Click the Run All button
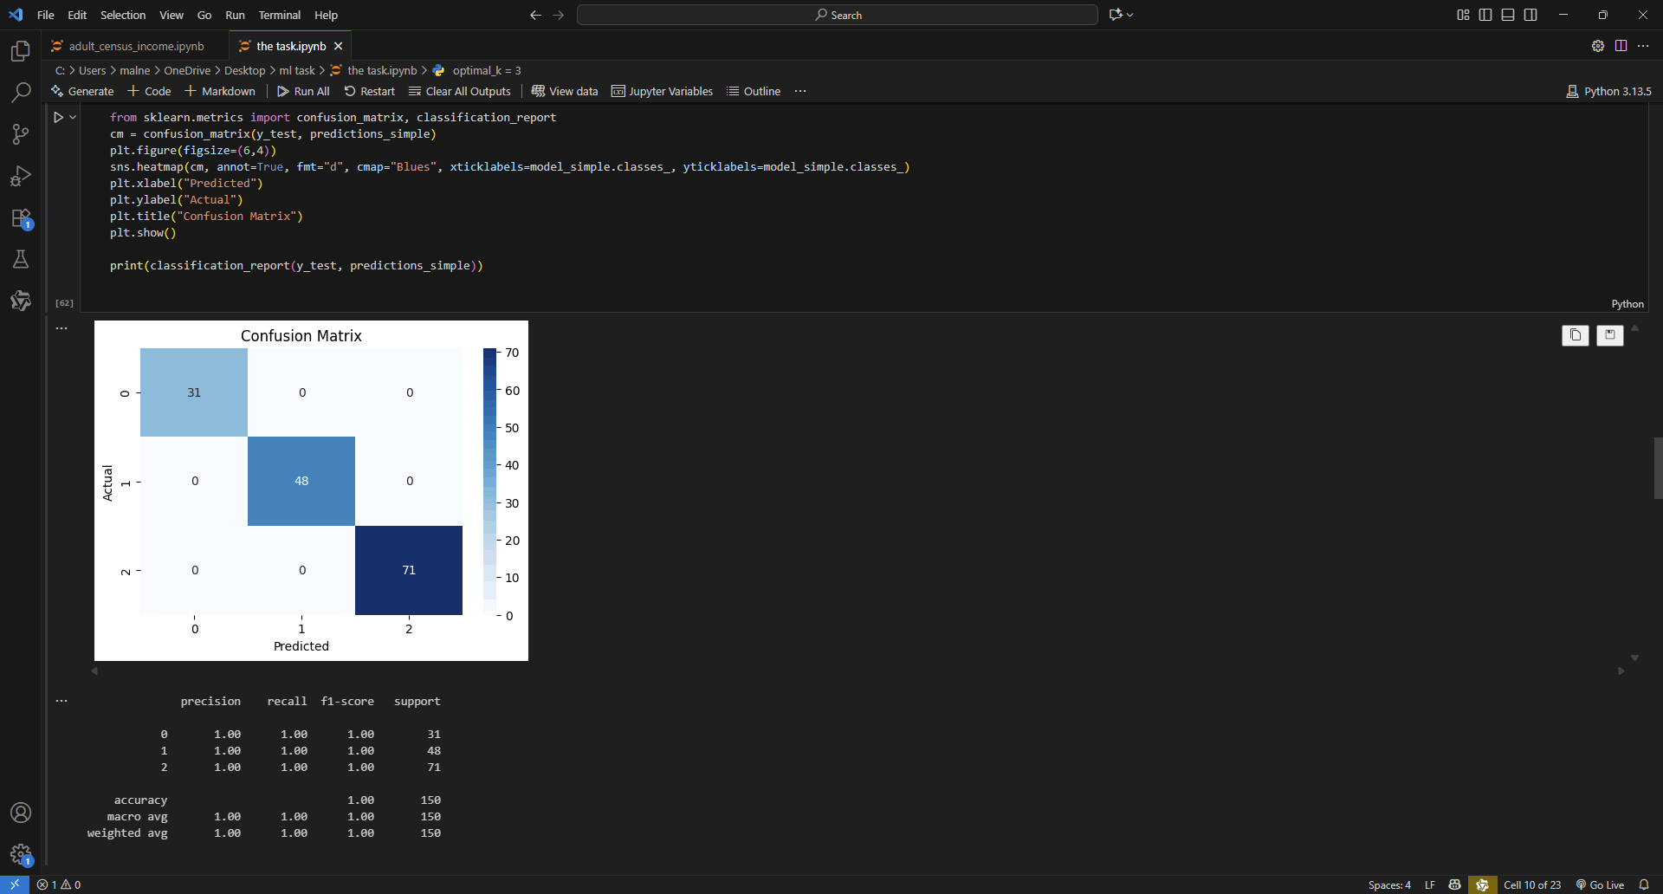This screenshot has height=894, width=1663. click(x=303, y=91)
